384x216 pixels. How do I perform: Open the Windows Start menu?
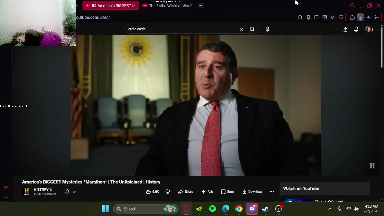105,209
